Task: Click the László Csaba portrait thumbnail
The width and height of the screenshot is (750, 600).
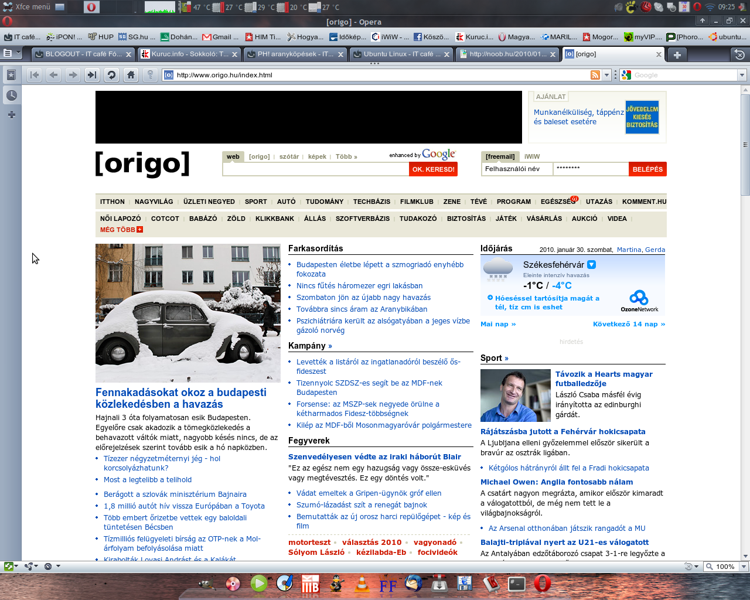Action: (516, 396)
